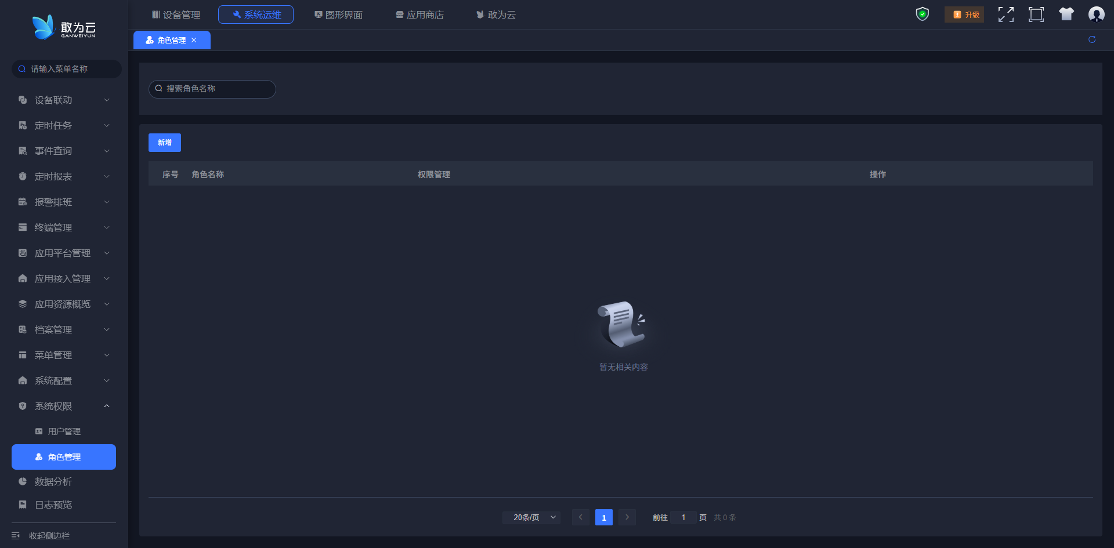
Task: Go to the next page arrow
Action: click(x=627, y=517)
